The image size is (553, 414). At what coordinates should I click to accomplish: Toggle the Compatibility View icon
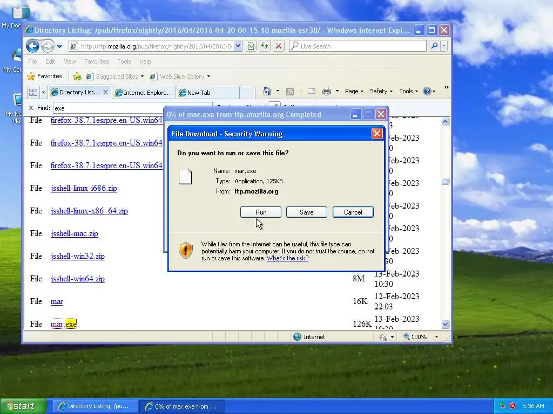pos(251,46)
